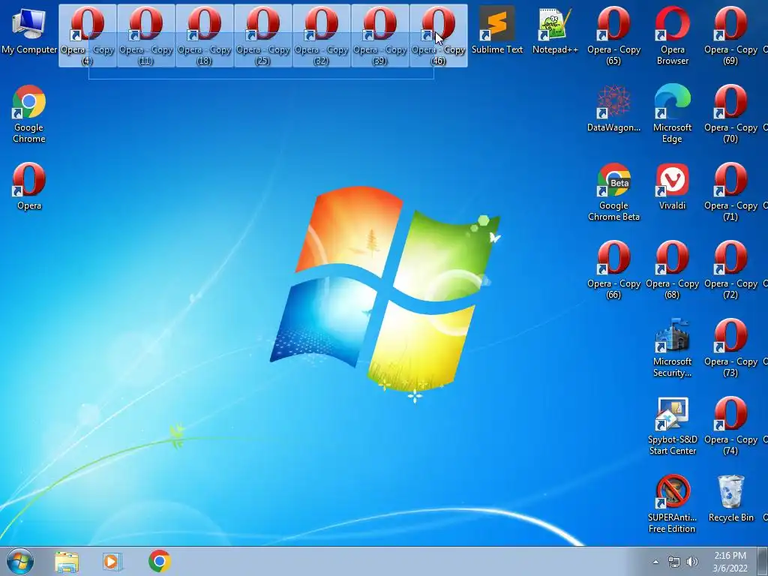Select the Google Chrome Beta shortcut
The height and width of the screenshot is (576, 768).
pyautogui.click(x=613, y=191)
